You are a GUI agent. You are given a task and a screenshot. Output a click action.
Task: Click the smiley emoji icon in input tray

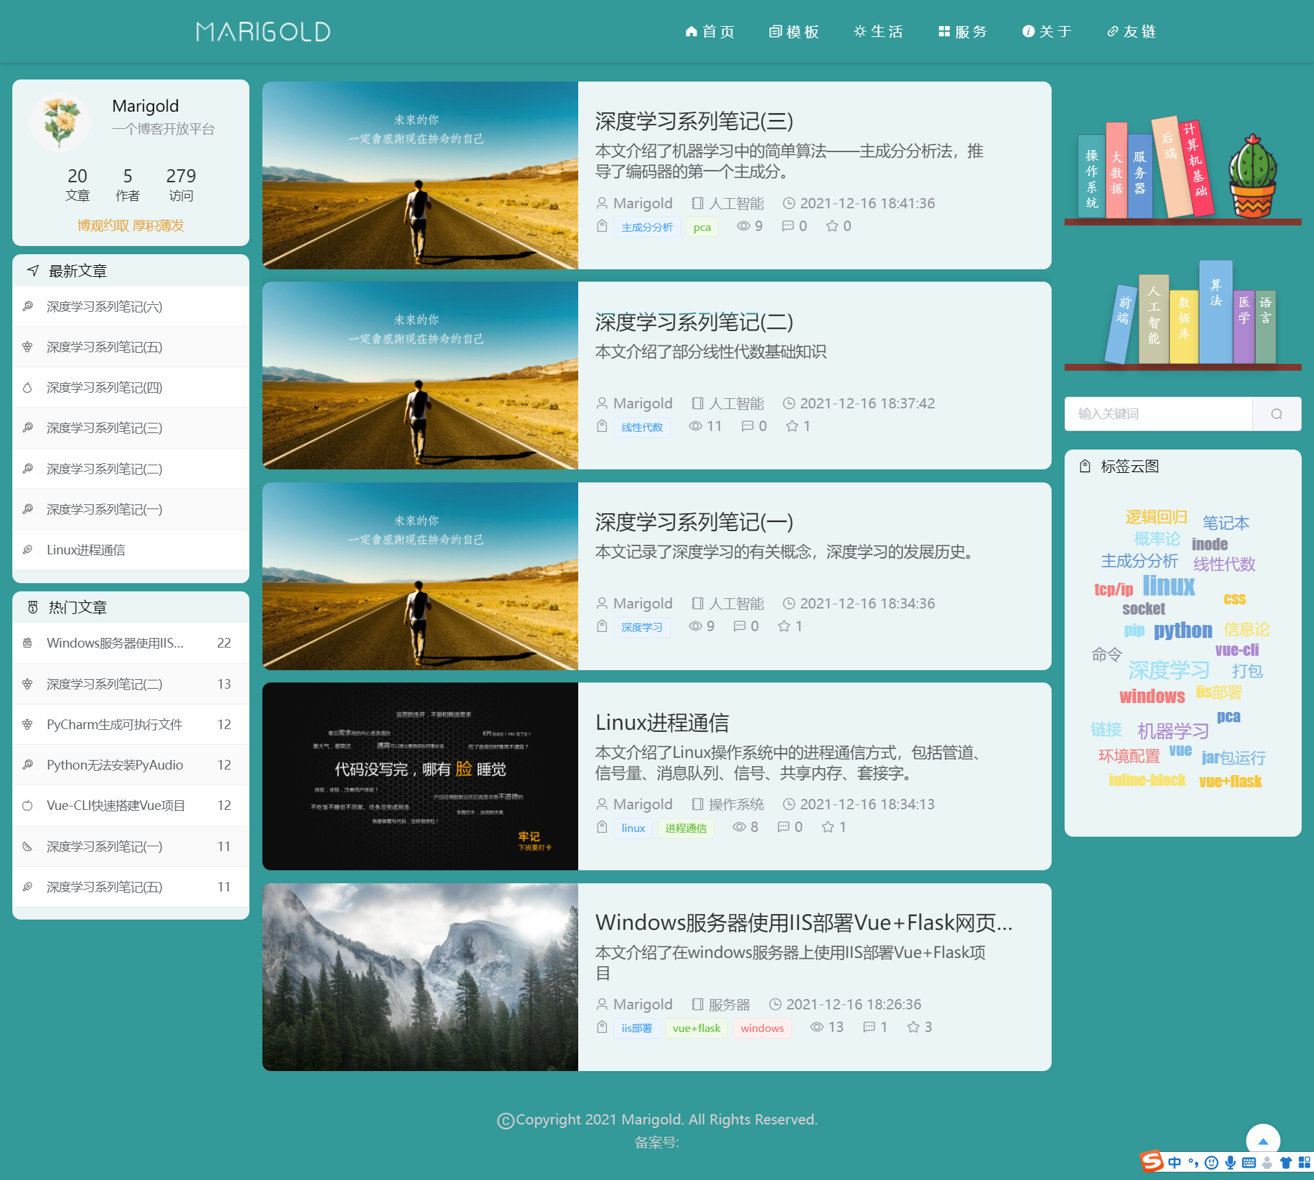[x=1210, y=1163]
